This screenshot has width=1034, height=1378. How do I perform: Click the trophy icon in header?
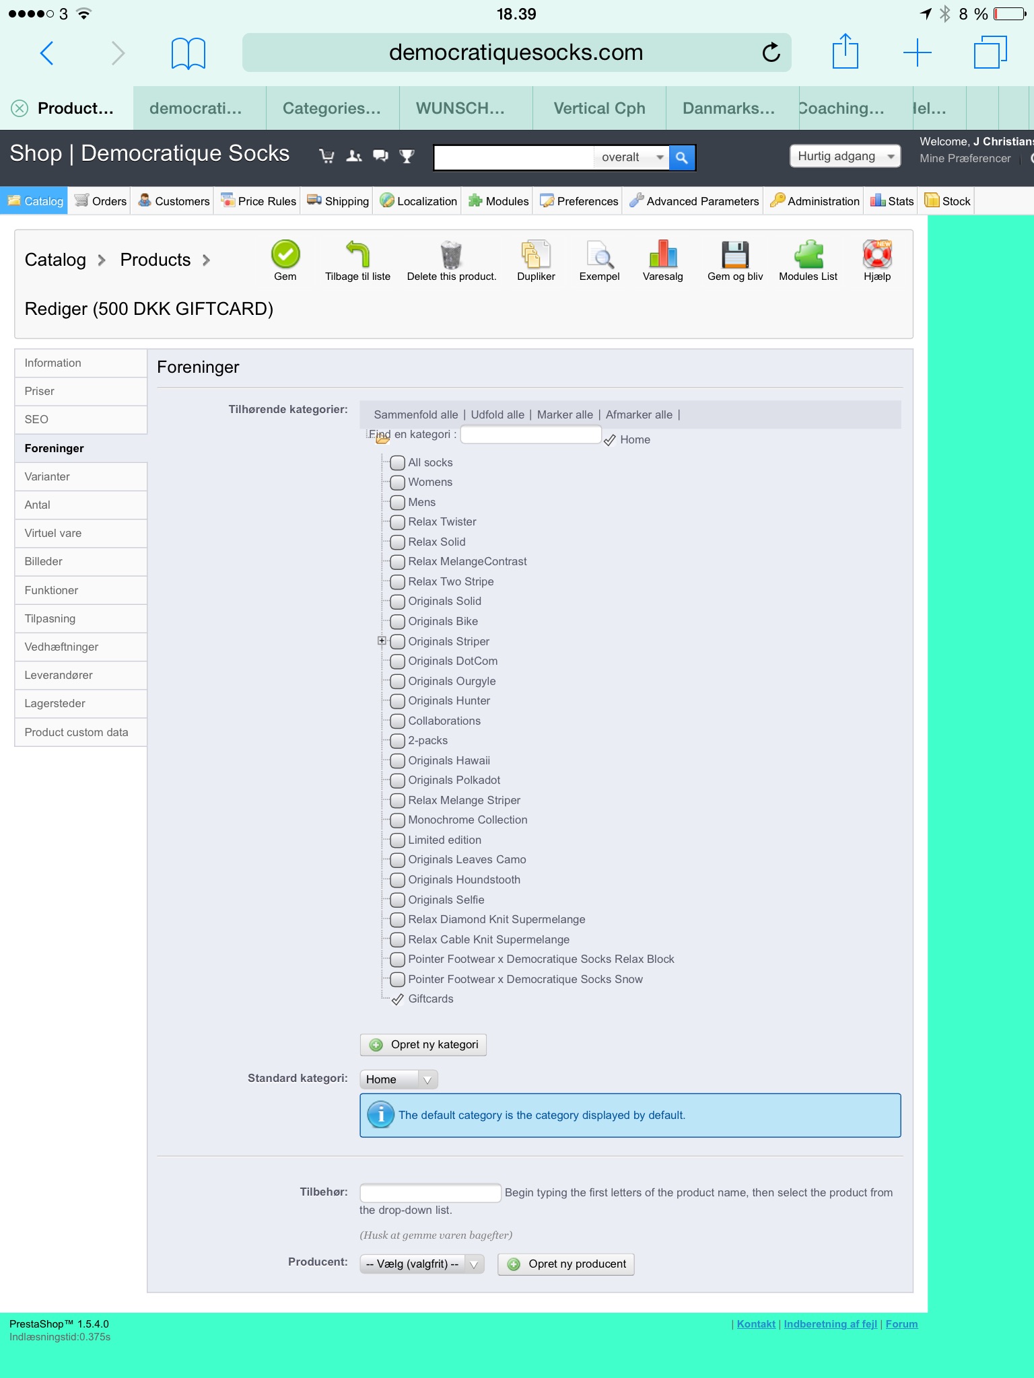coord(407,156)
